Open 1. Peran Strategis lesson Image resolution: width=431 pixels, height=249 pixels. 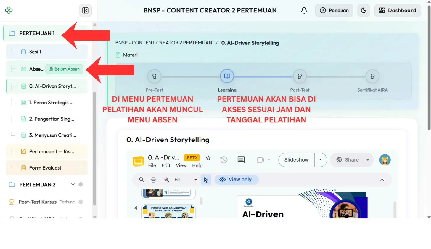[47, 103]
